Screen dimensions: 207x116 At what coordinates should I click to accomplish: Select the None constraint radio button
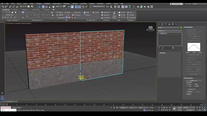coord(187,84)
